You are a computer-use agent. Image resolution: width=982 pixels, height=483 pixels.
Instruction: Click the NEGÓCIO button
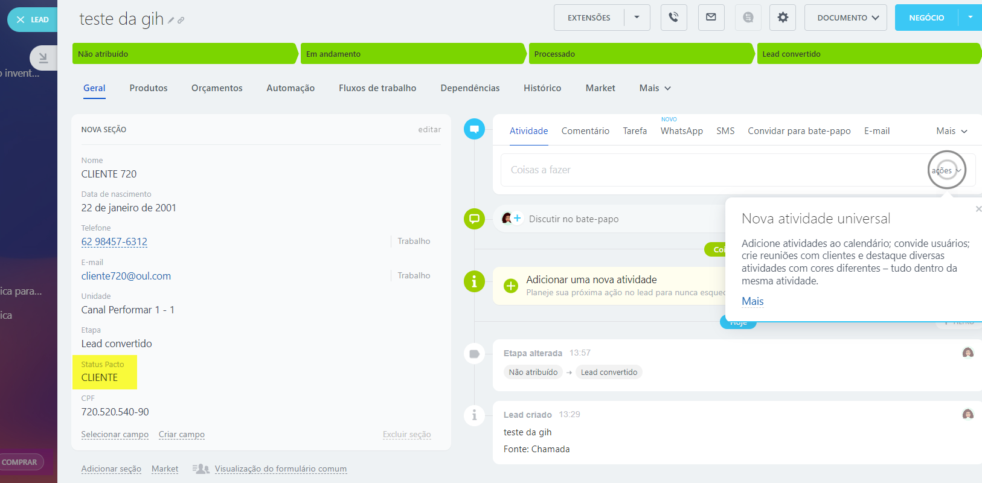click(x=926, y=18)
